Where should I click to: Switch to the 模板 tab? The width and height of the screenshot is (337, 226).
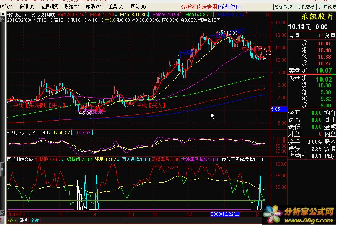(x=23, y=220)
